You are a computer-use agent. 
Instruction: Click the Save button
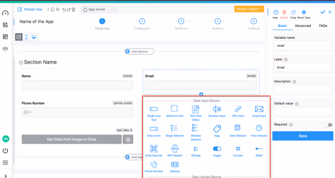click(303, 136)
